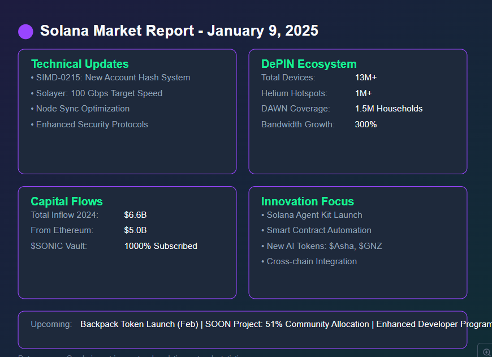Screen dimensions: 492x357
Task: Click the '$5.0B' value
Action: 135,230
